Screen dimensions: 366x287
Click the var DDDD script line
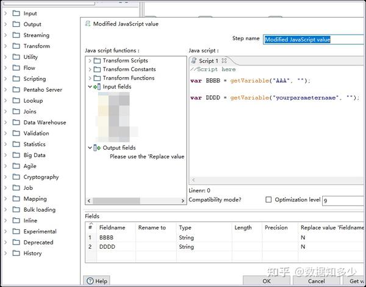coord(275,98)
